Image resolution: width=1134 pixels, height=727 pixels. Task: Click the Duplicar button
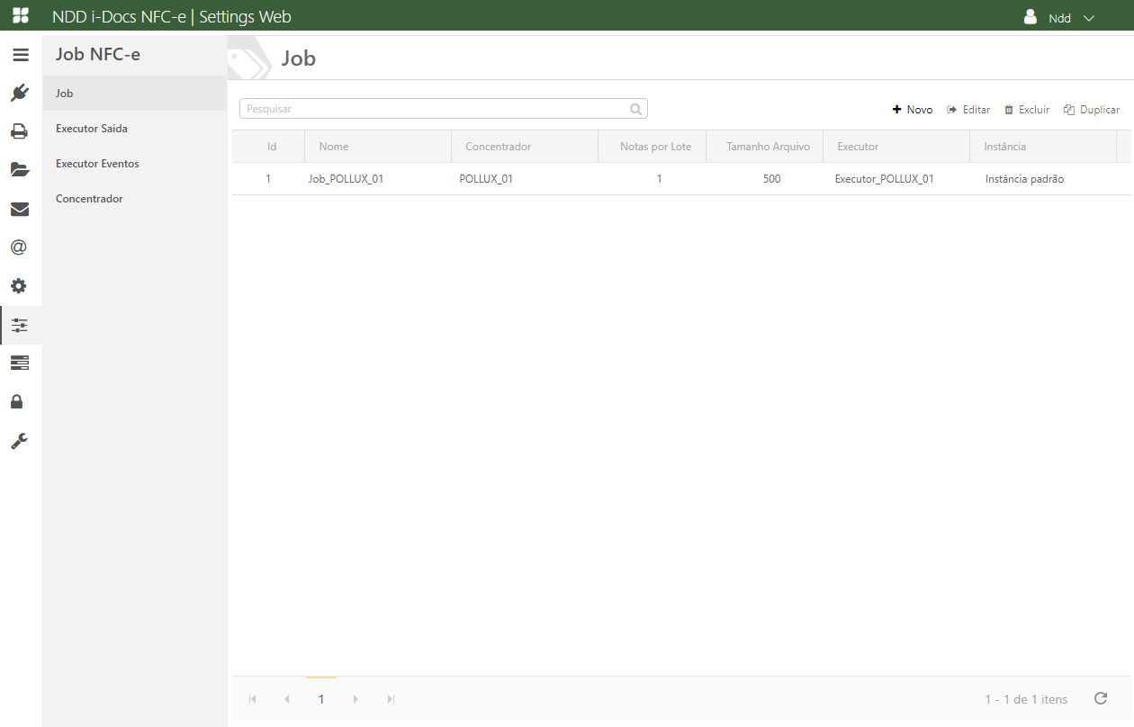point(1092,110)
